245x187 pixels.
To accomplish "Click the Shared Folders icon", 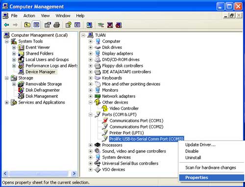I will tap(21, 53).
